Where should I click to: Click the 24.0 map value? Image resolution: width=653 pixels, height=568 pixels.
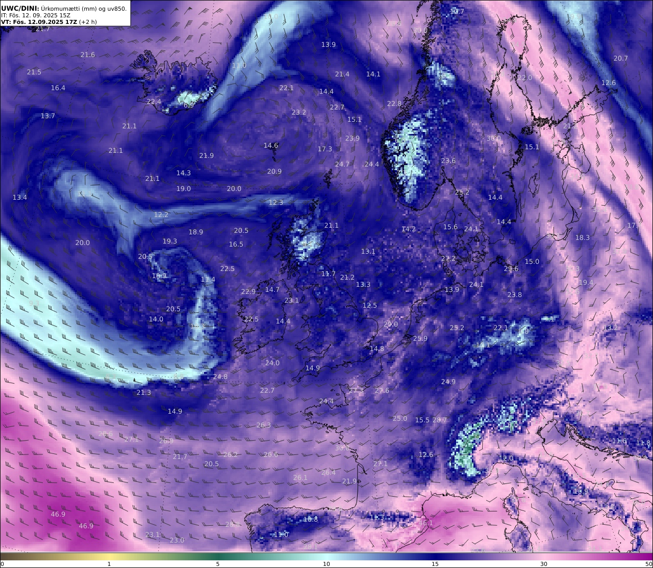[272, 363]
